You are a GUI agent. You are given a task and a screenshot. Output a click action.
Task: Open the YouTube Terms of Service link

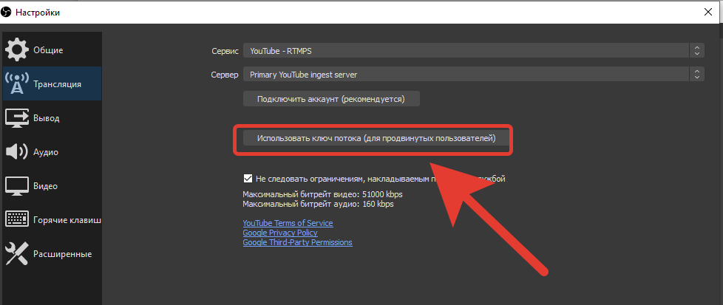point(288,223)
